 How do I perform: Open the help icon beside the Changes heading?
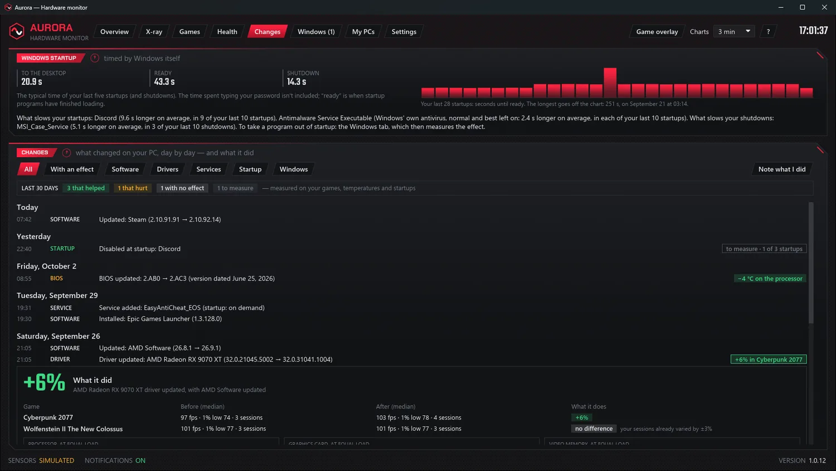pos(67,153)
